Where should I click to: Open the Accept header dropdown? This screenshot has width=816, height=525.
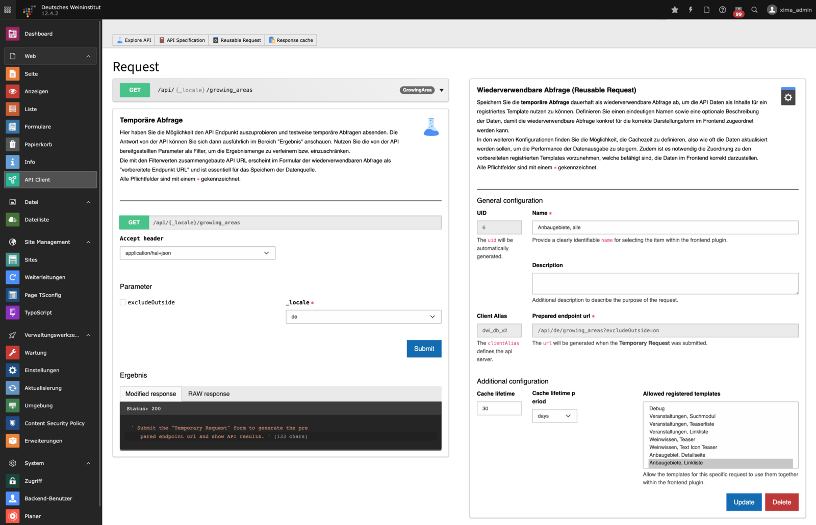tap(197, 253)
